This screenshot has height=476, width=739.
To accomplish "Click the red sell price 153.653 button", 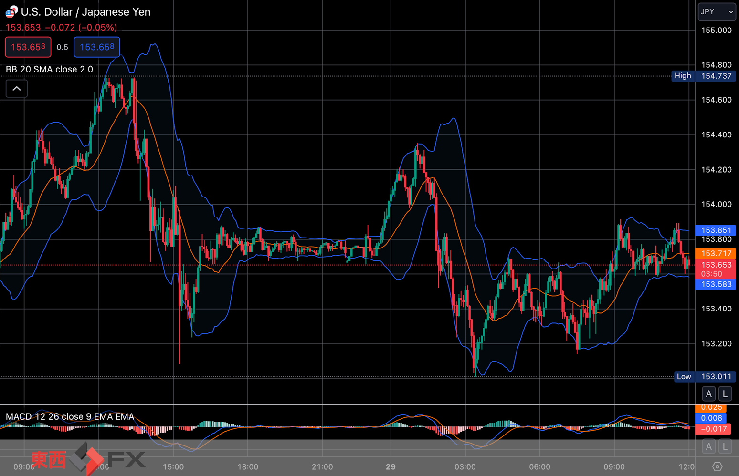I will coord(28,47).
